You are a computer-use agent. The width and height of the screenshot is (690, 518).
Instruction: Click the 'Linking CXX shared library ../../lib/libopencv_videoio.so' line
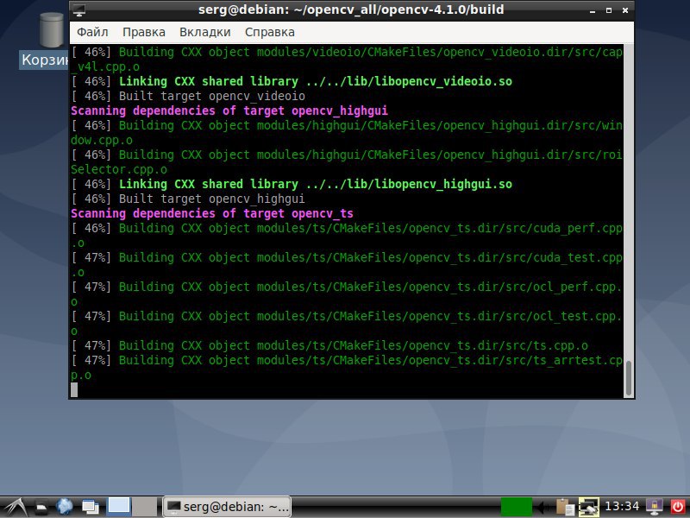point(292,81)
